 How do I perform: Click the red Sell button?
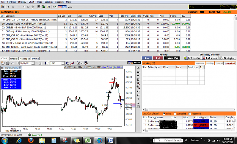coord(158,58)
